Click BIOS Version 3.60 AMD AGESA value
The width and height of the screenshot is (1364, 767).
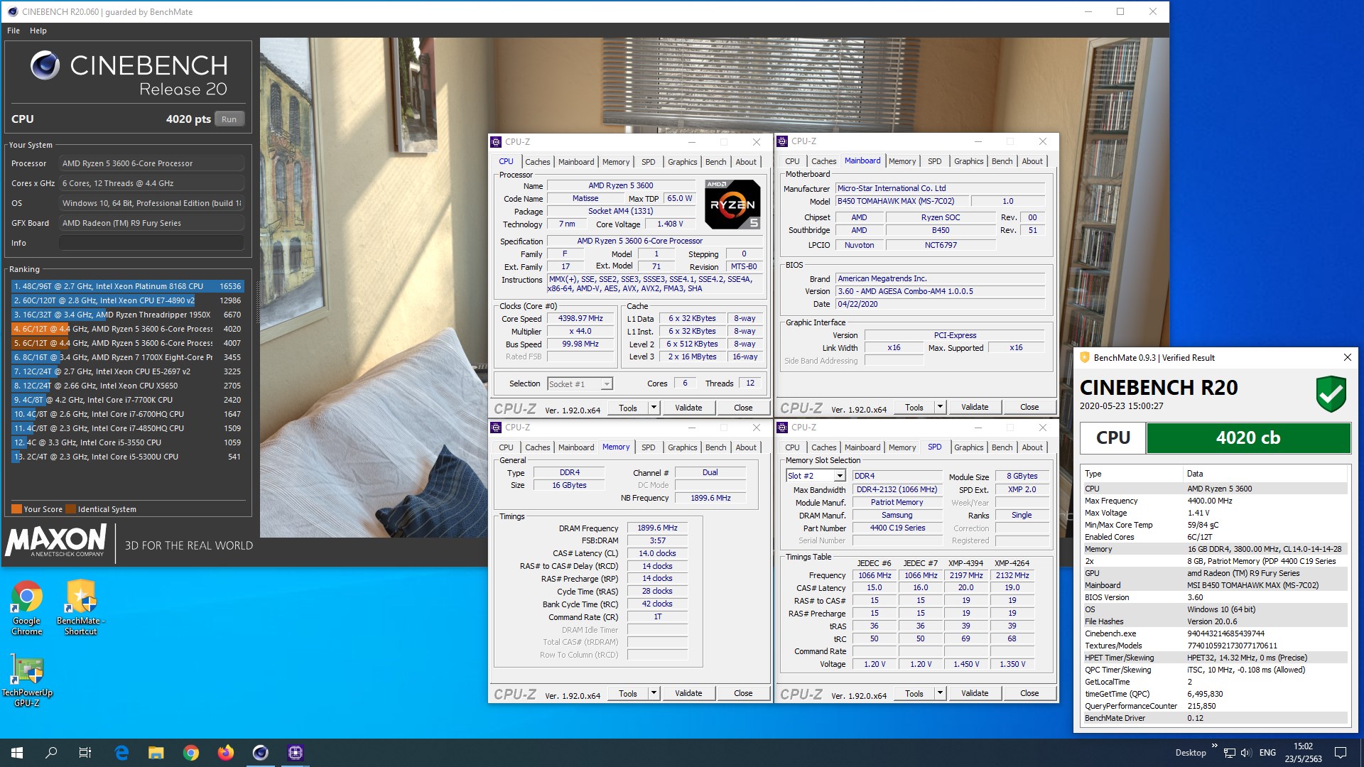coord(940,291)
